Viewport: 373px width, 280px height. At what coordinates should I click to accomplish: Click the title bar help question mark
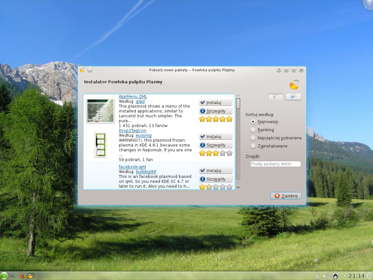point(279,70)
